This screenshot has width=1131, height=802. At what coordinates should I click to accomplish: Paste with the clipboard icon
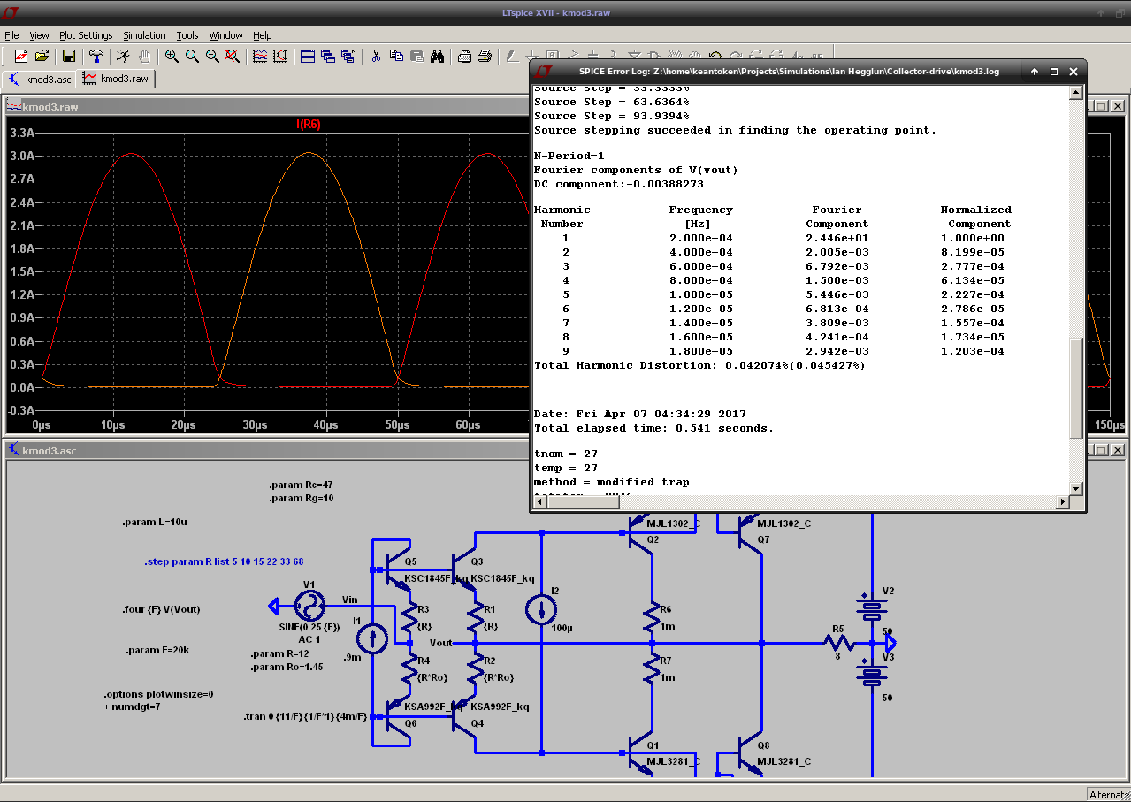[x=416, y=56]
